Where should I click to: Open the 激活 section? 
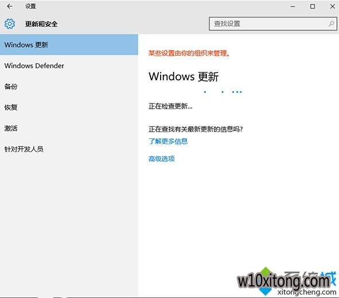(x=69, y=128)
